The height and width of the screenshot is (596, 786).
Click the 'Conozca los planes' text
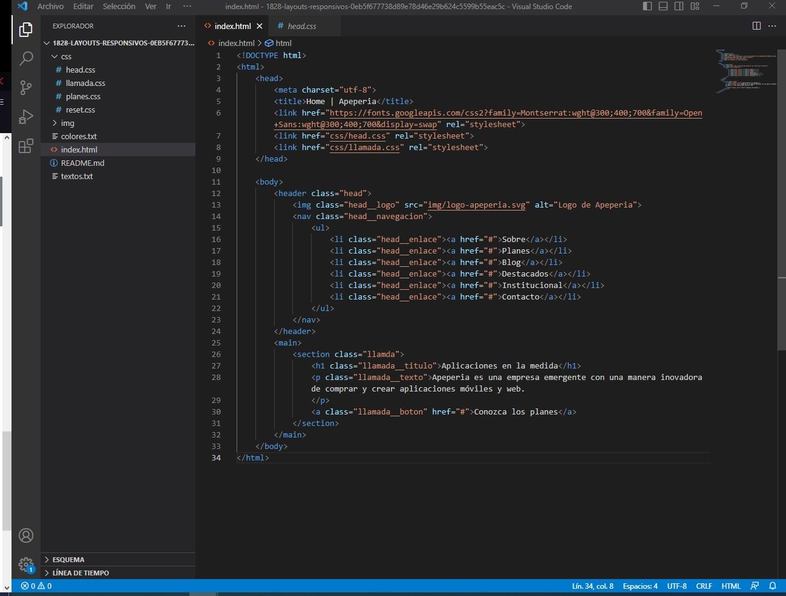[x=516, y=411]
